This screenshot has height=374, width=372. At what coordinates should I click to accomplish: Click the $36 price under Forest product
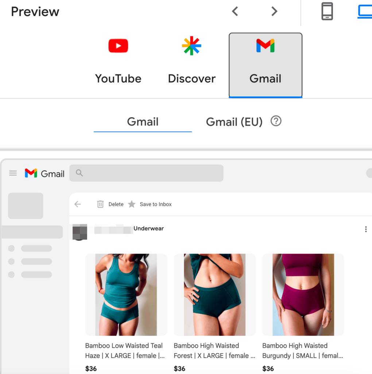179,369
